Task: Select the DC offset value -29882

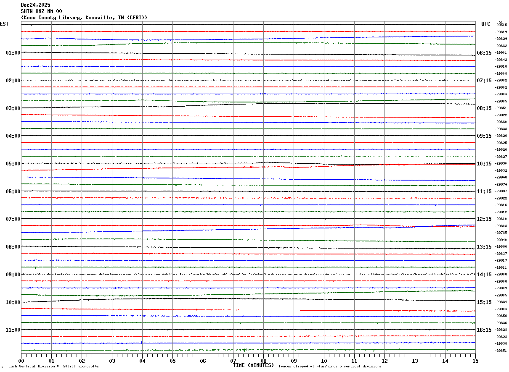Action: coord(501,46)
